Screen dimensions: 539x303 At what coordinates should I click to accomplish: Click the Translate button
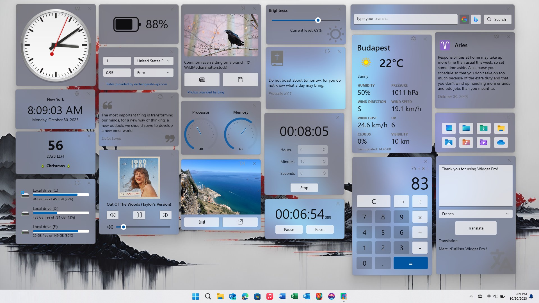tap(475, 228)
